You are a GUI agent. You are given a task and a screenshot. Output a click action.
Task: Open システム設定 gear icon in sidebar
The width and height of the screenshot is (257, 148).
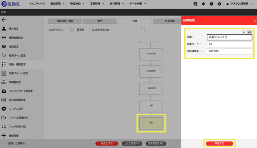click(4, 109)
